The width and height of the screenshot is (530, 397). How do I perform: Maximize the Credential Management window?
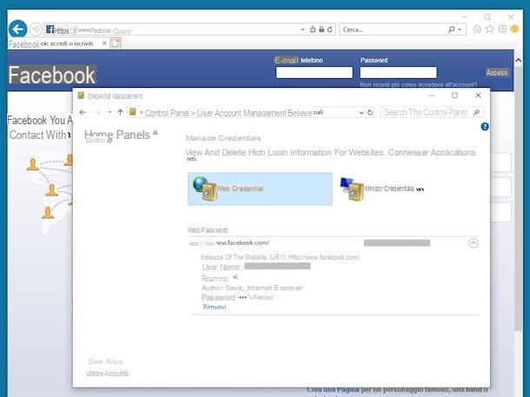(454, 96)
